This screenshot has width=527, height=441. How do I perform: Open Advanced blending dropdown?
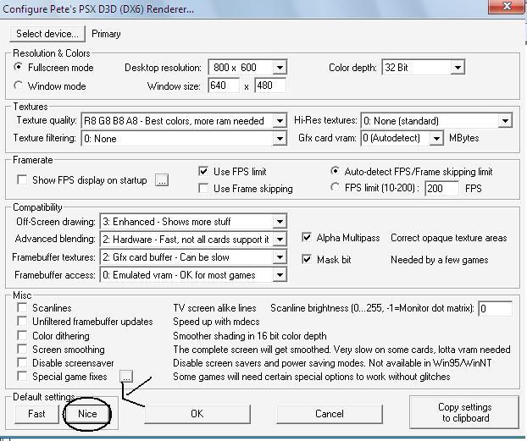193,240
